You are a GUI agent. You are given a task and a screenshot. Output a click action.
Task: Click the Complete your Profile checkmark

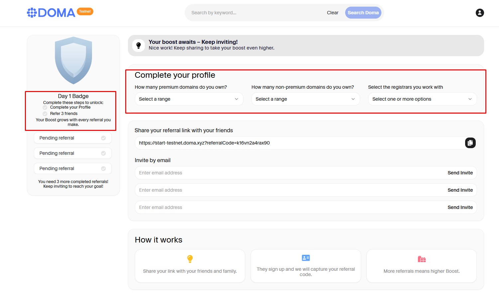(x=45, y=108)
